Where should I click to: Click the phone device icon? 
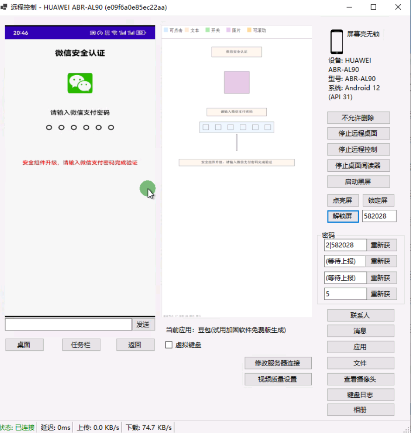click(x=336, y=42)
